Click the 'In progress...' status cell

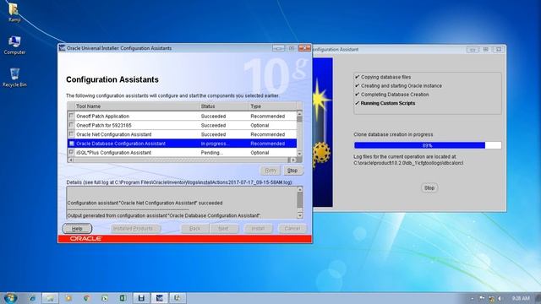(224, 144)
